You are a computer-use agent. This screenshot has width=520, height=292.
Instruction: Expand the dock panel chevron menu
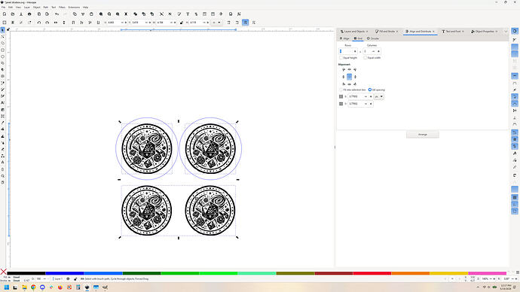click(x=506, y=32)
